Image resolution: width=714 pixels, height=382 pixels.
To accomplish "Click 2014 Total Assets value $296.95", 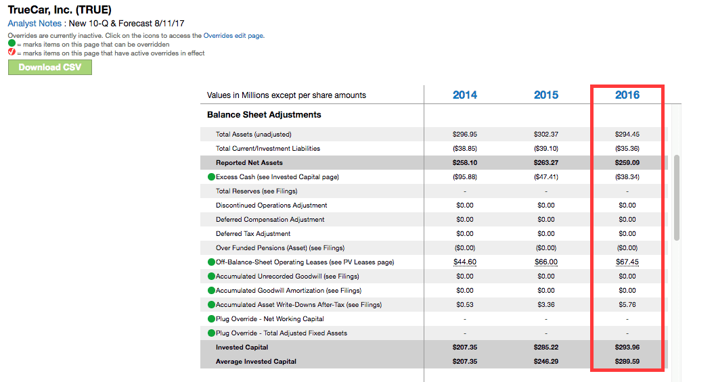I will [465, 134].
